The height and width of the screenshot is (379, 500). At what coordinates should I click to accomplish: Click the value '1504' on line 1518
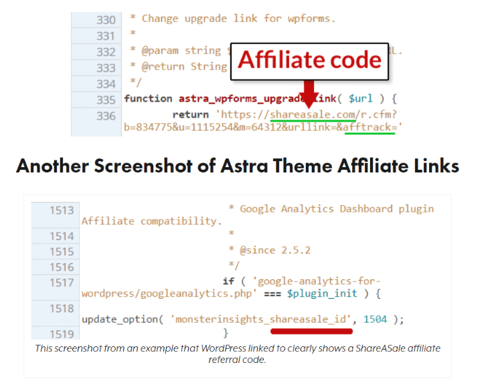coord(375,319)
